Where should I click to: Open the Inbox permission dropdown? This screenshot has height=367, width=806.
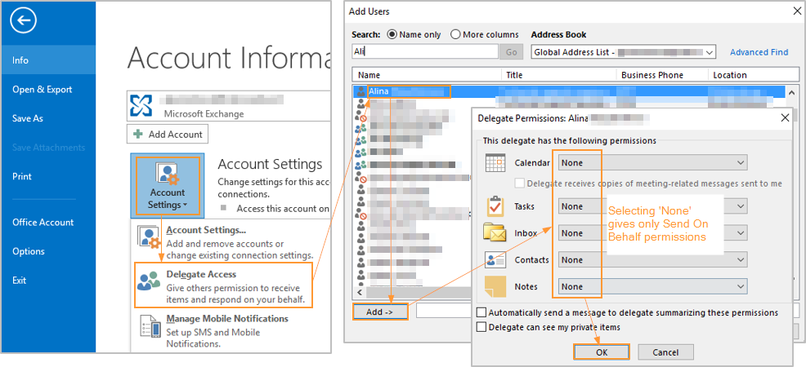pos(652,232)
